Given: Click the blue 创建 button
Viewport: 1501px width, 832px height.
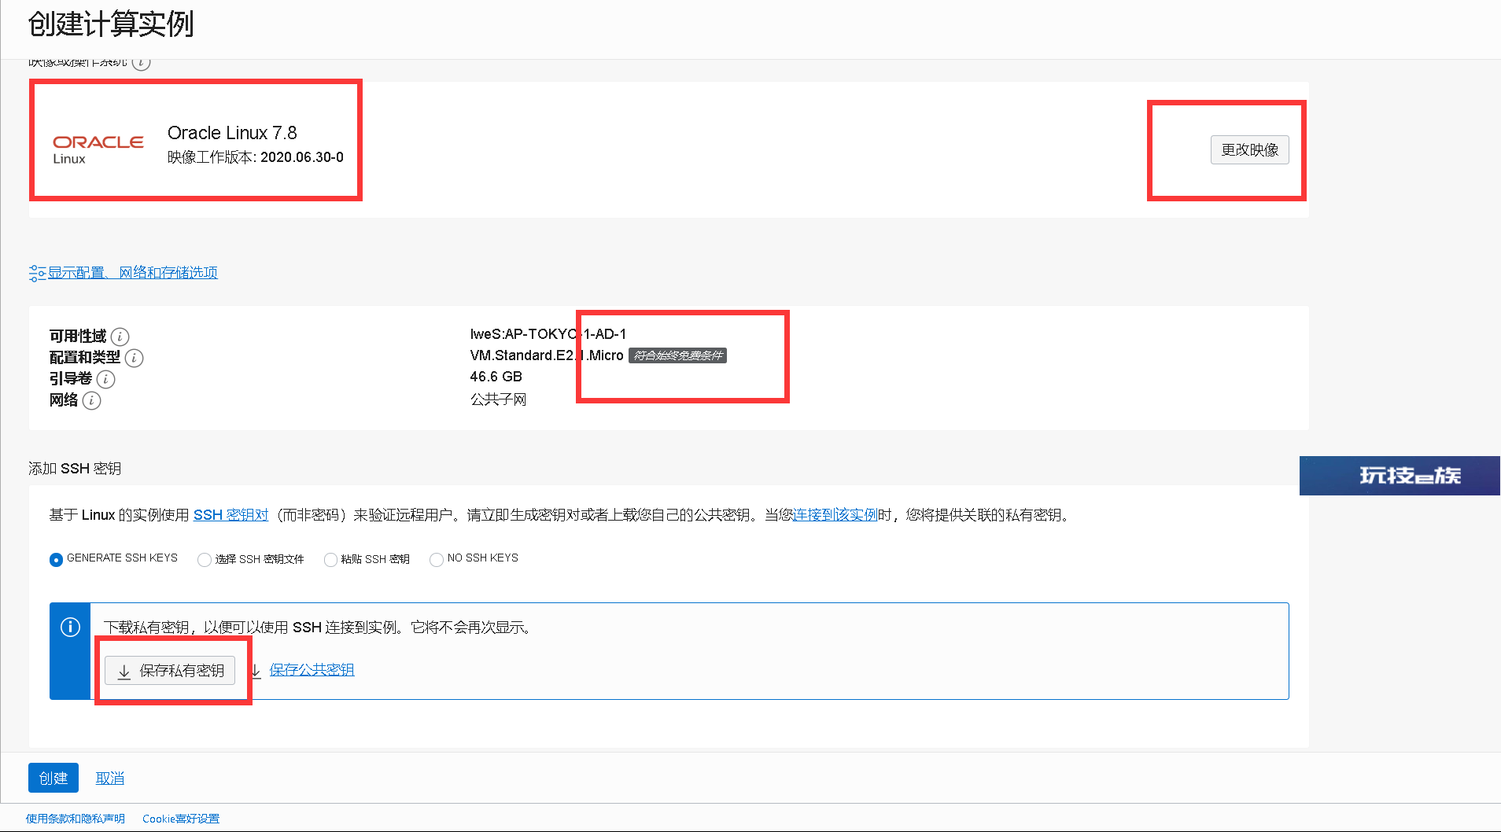Looking at the screenshot, I should pos(53,778).
